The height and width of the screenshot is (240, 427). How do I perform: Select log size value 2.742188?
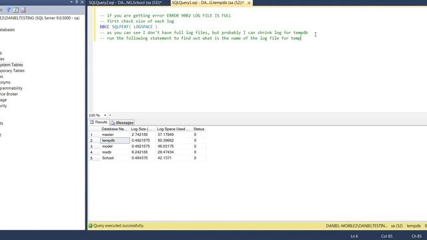pos(142,135)
